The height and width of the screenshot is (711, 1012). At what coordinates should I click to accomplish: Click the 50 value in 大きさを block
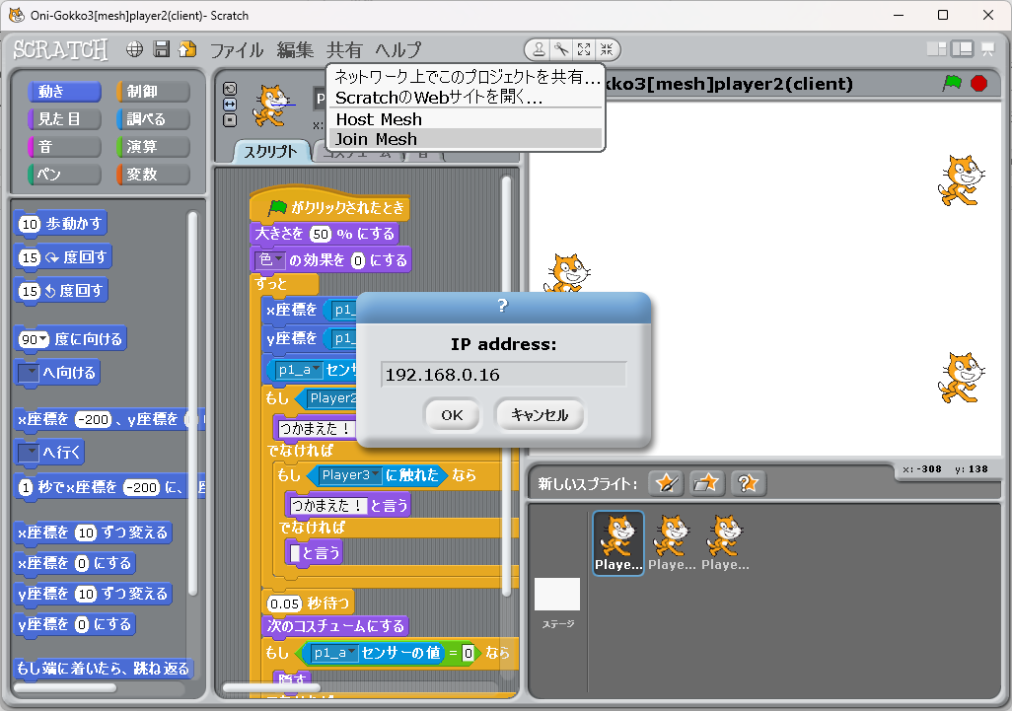[321, 234]
